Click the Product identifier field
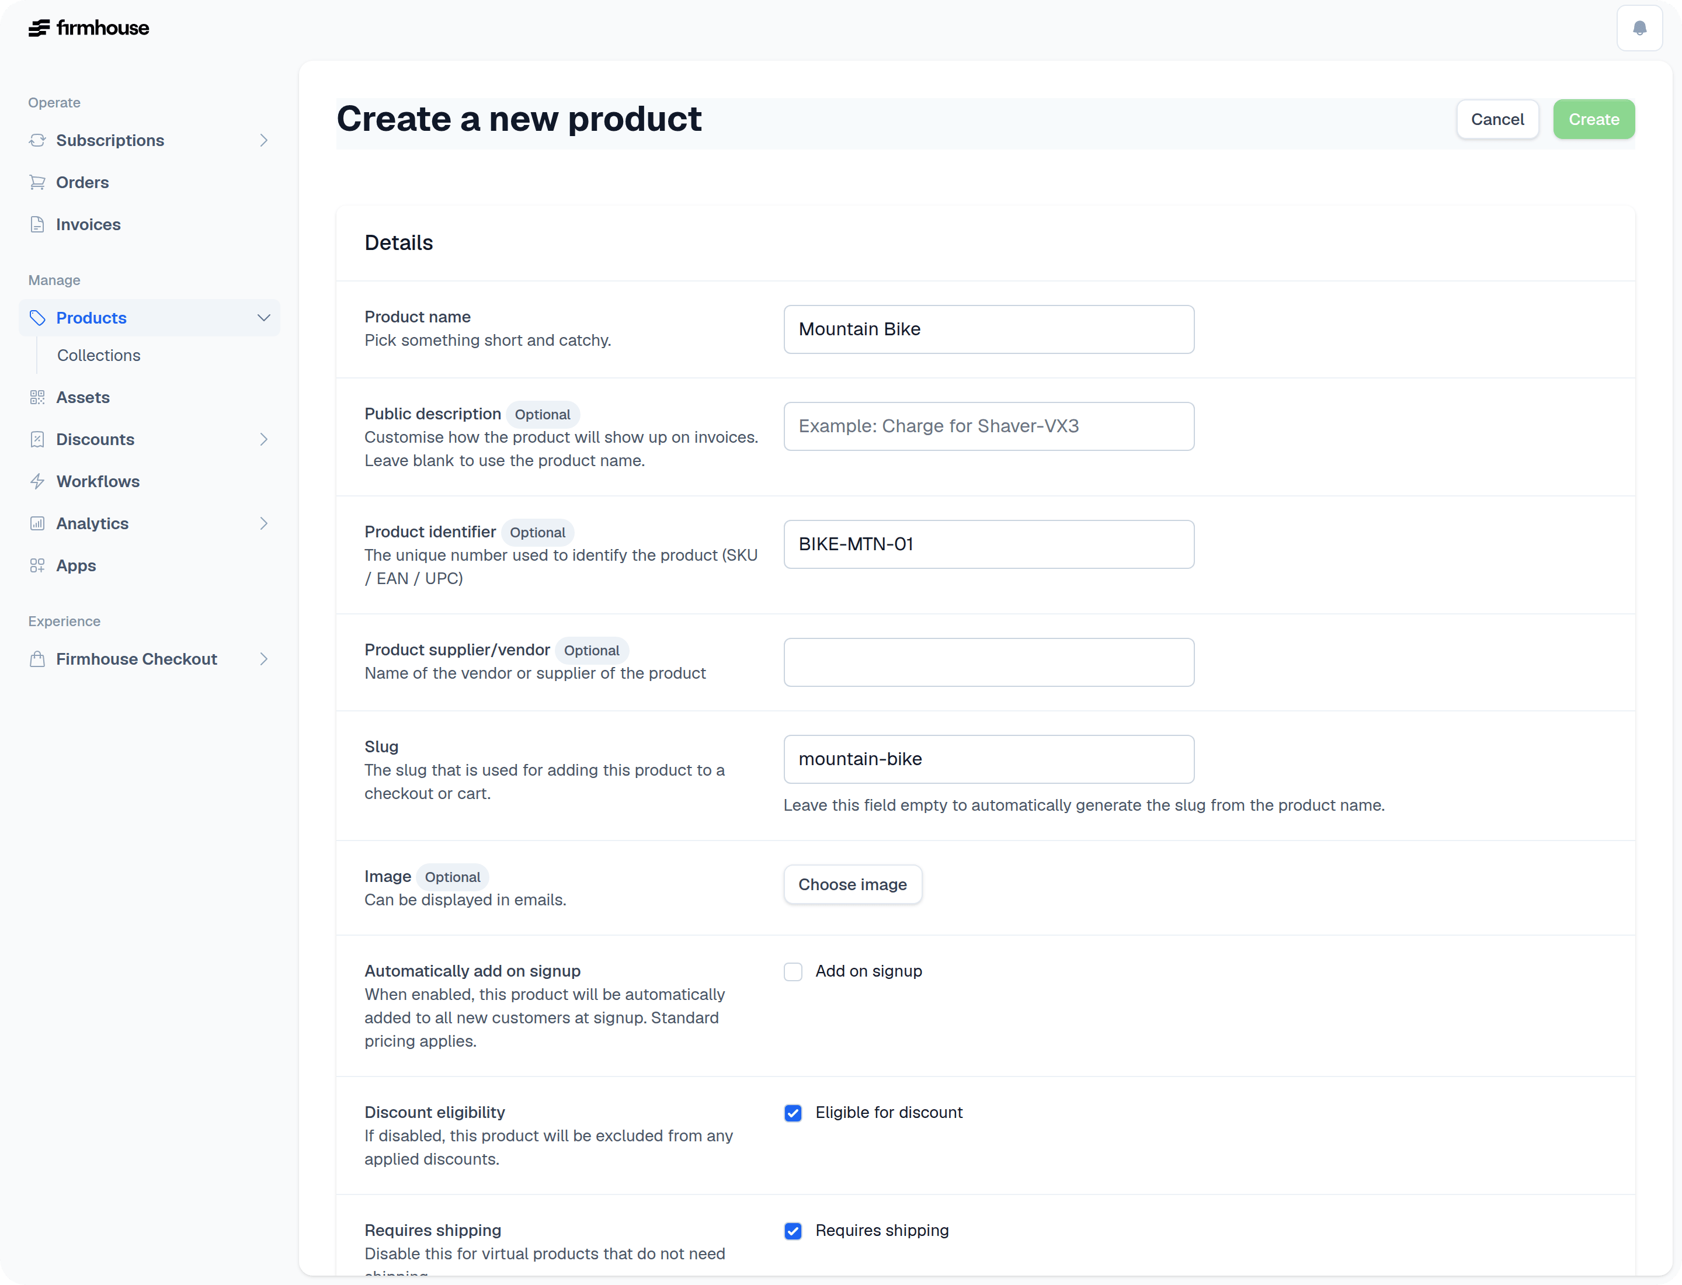The height and width of the screenshot is (1285, 1682). point(988,544)
